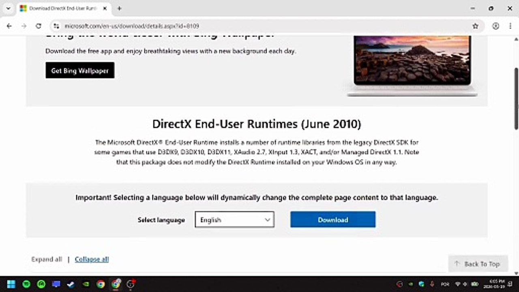This screenshot has width=519, height=292.
Task: Click NVIDIA icon in system tray
Action: (410, 284)
